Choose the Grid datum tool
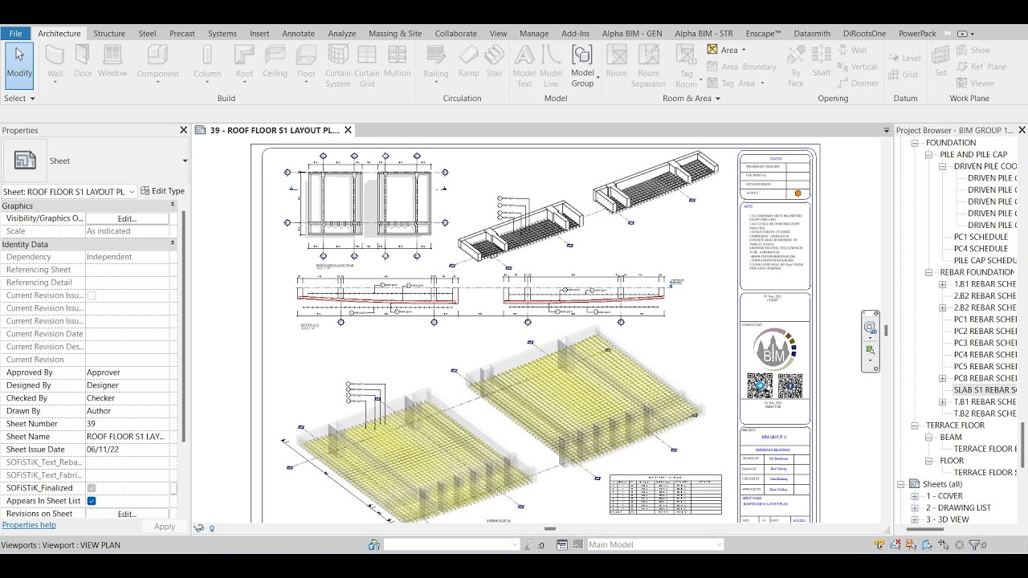1028x578 pixels. tap(904, 75)
